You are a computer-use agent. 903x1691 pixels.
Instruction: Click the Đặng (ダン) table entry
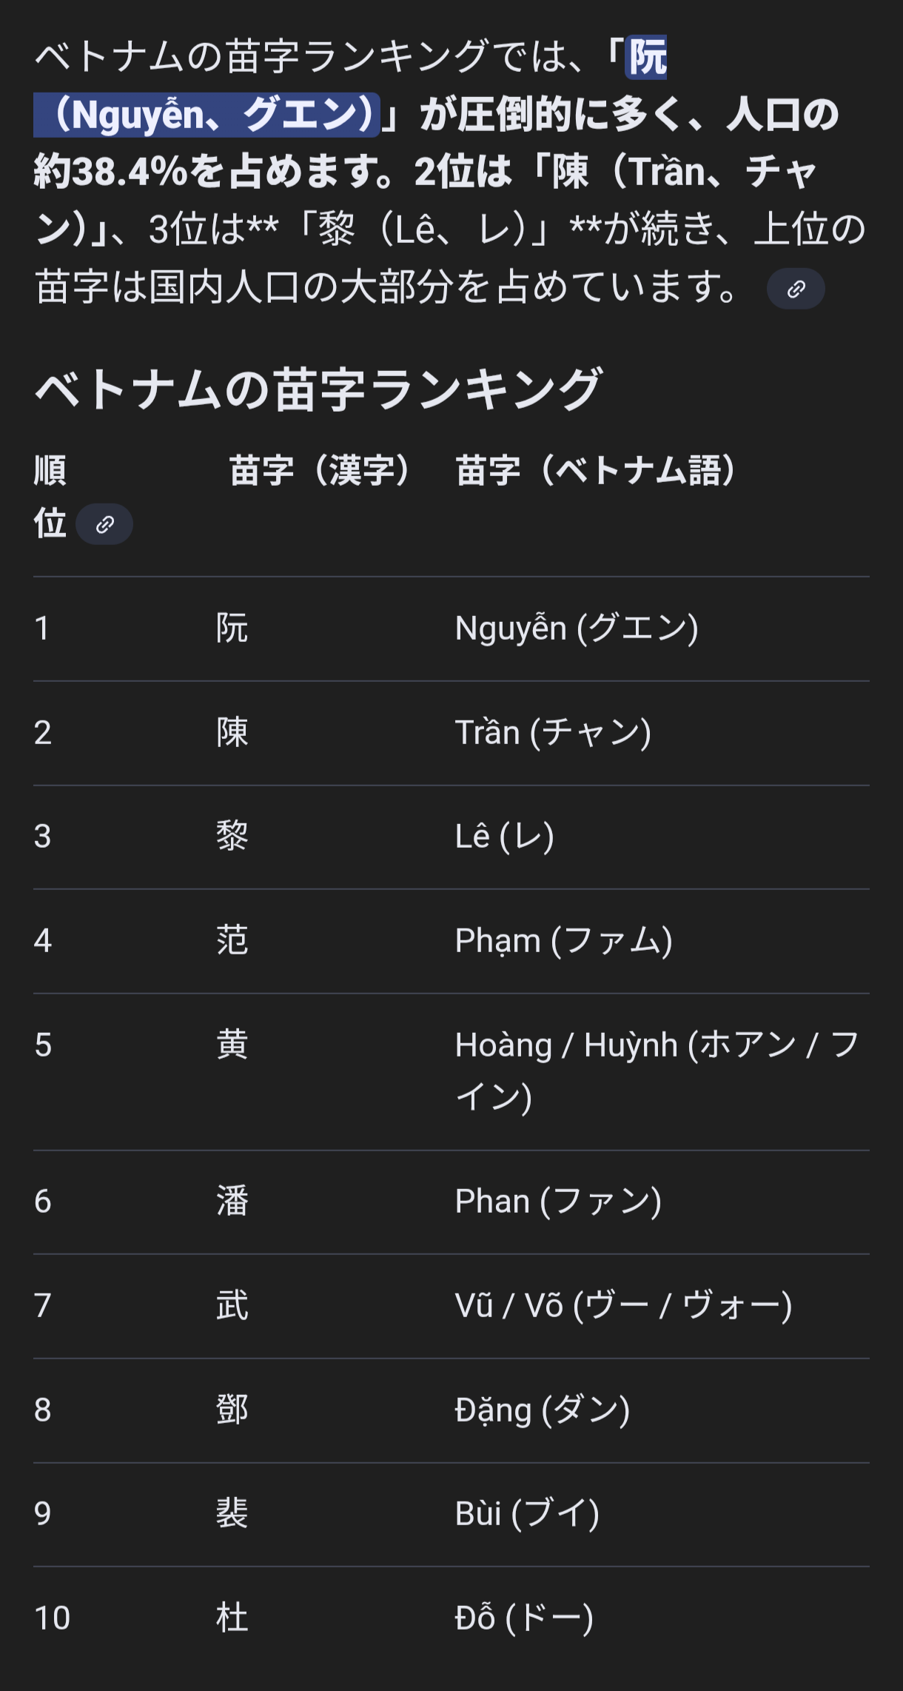coord(542,1410)
